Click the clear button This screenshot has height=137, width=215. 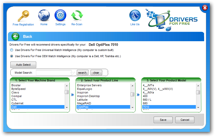96,73
